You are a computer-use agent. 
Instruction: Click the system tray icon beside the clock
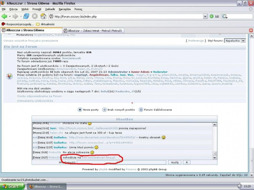point(240,186)
